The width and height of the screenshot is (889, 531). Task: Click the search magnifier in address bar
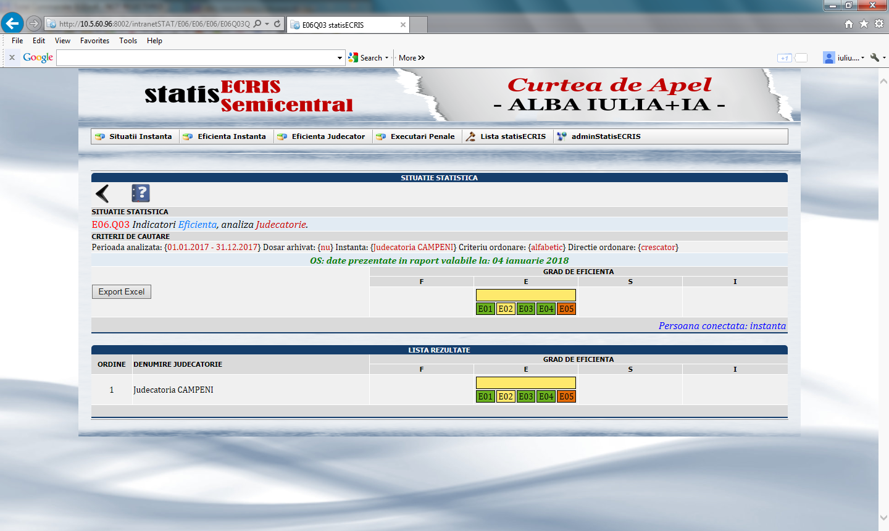pos(257,23)
